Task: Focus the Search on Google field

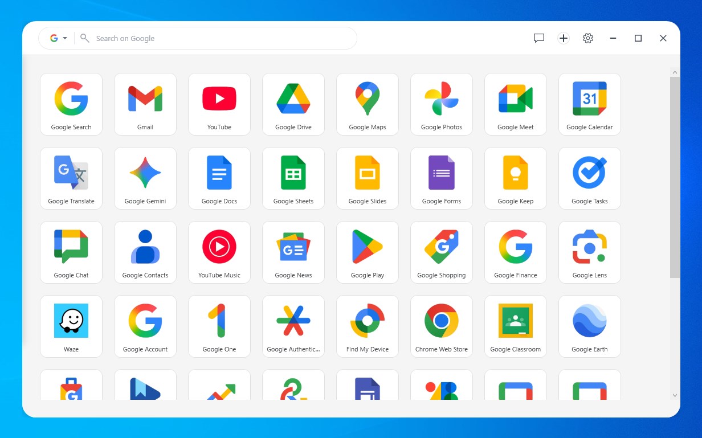Action: [197, 38]
